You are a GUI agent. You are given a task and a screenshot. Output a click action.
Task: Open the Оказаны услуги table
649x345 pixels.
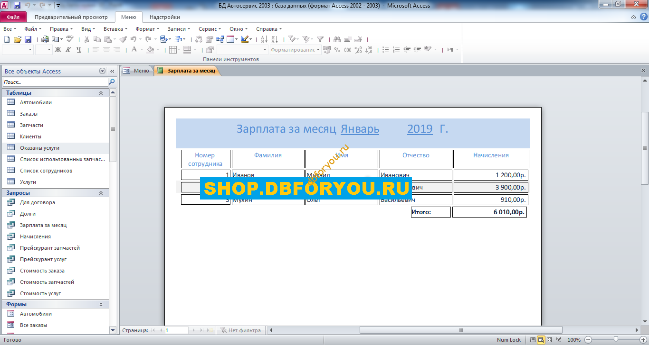pos(56,148)
